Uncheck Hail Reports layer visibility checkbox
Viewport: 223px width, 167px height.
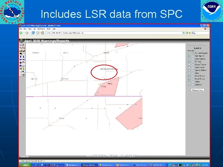tap(189, 56)
